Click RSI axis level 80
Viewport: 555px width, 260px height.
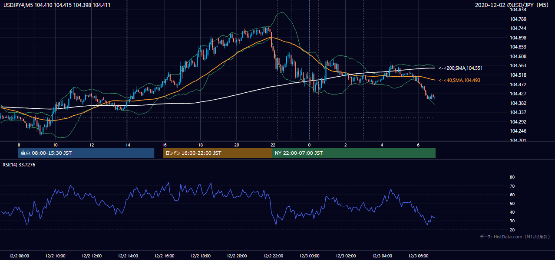[x=512, y=177]
